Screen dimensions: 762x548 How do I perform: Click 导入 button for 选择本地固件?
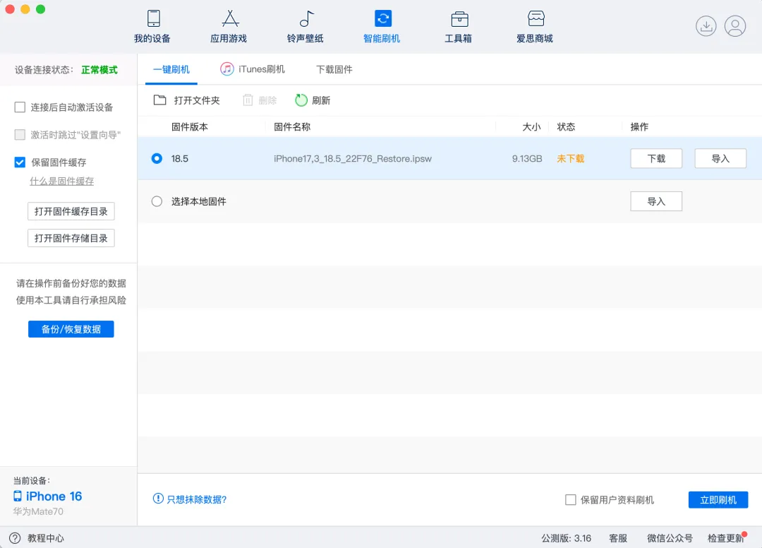coord(656,201)
